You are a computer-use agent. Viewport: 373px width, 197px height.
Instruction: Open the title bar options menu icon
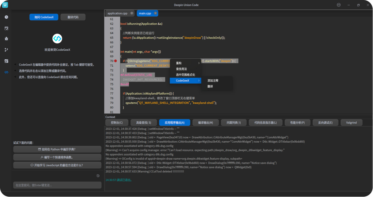tap(339, 5)
